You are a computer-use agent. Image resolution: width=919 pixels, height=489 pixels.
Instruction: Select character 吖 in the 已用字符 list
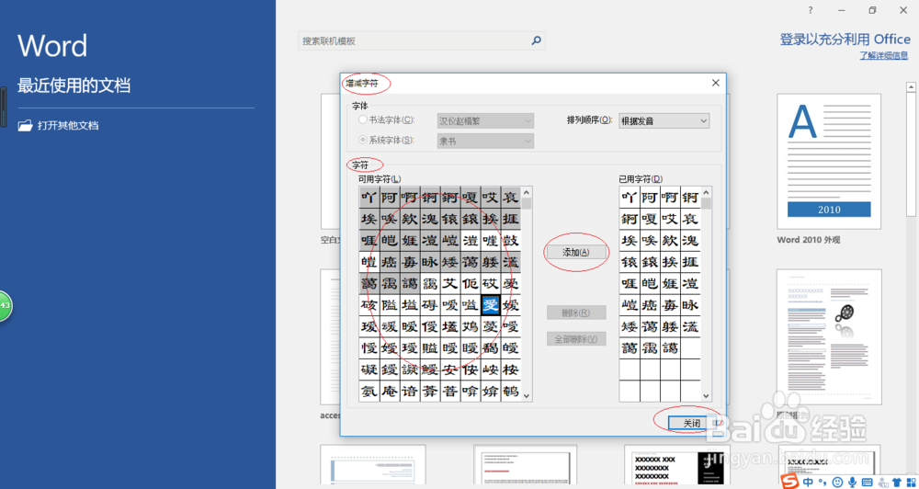click(x=630, y=198)
